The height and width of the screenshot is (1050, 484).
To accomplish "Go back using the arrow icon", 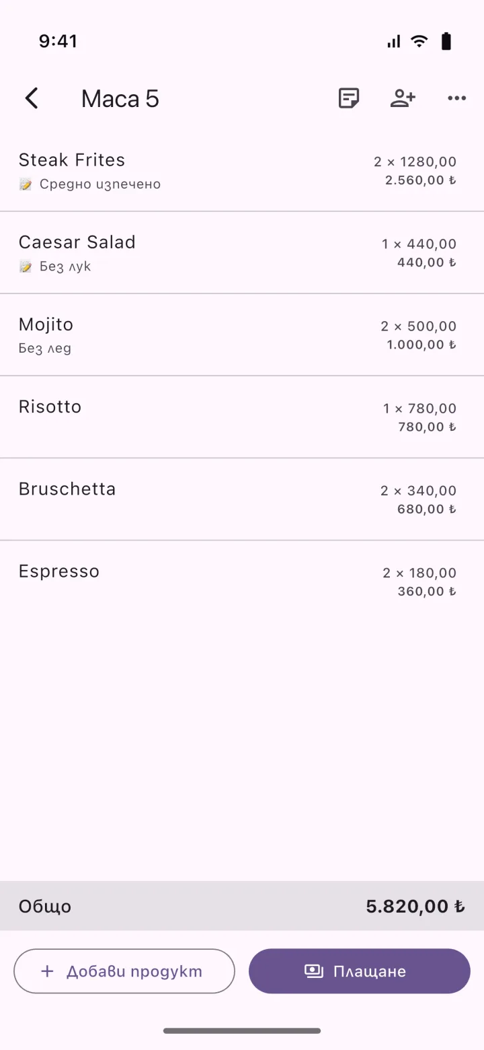I will pyautogui.click(x=32, y=98).
